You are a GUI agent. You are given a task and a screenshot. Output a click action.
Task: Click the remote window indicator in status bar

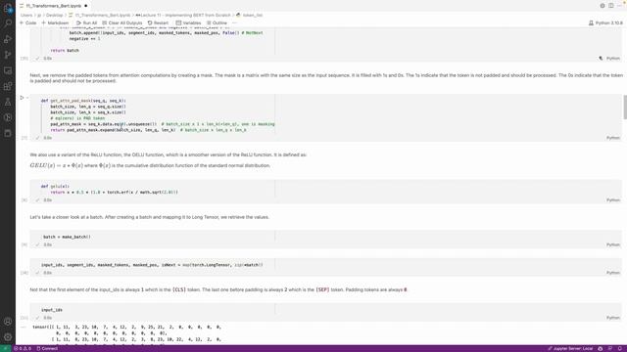pos(6,348)
